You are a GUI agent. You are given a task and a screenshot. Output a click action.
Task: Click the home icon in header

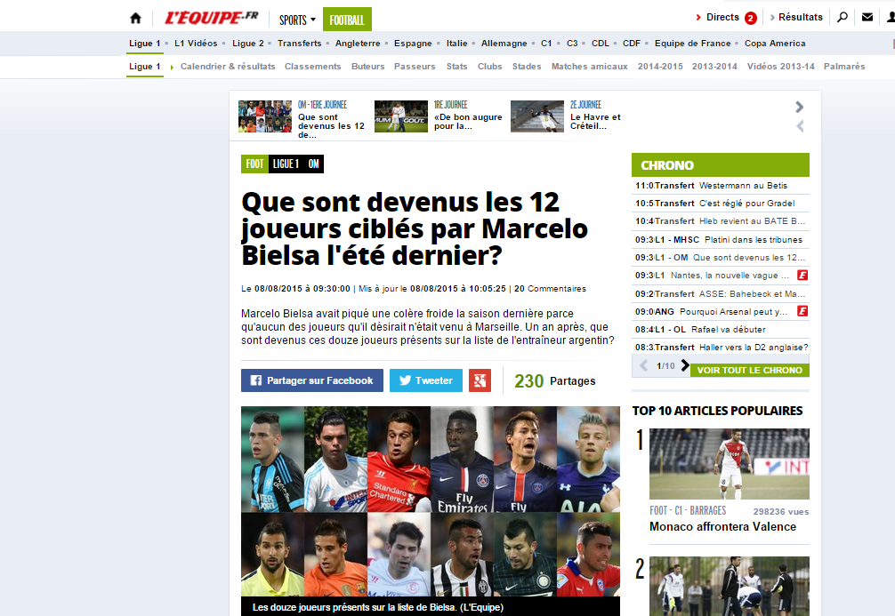(x=135, y=18)
